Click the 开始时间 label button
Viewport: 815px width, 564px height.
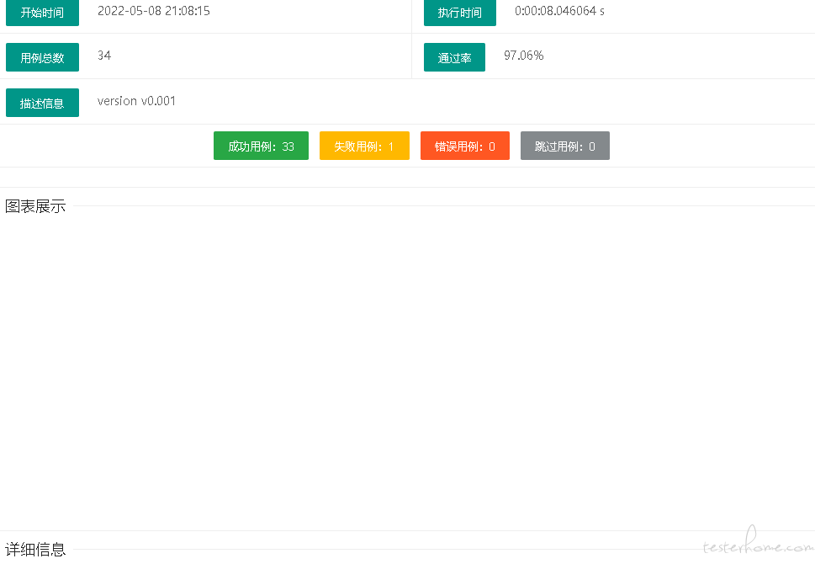tap(42, 13)
